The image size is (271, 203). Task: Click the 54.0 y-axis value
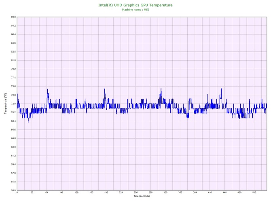(x=13, y=190)
